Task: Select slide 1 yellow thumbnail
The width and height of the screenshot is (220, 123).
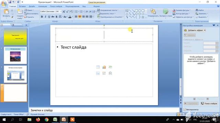Action: coord(15,37)
